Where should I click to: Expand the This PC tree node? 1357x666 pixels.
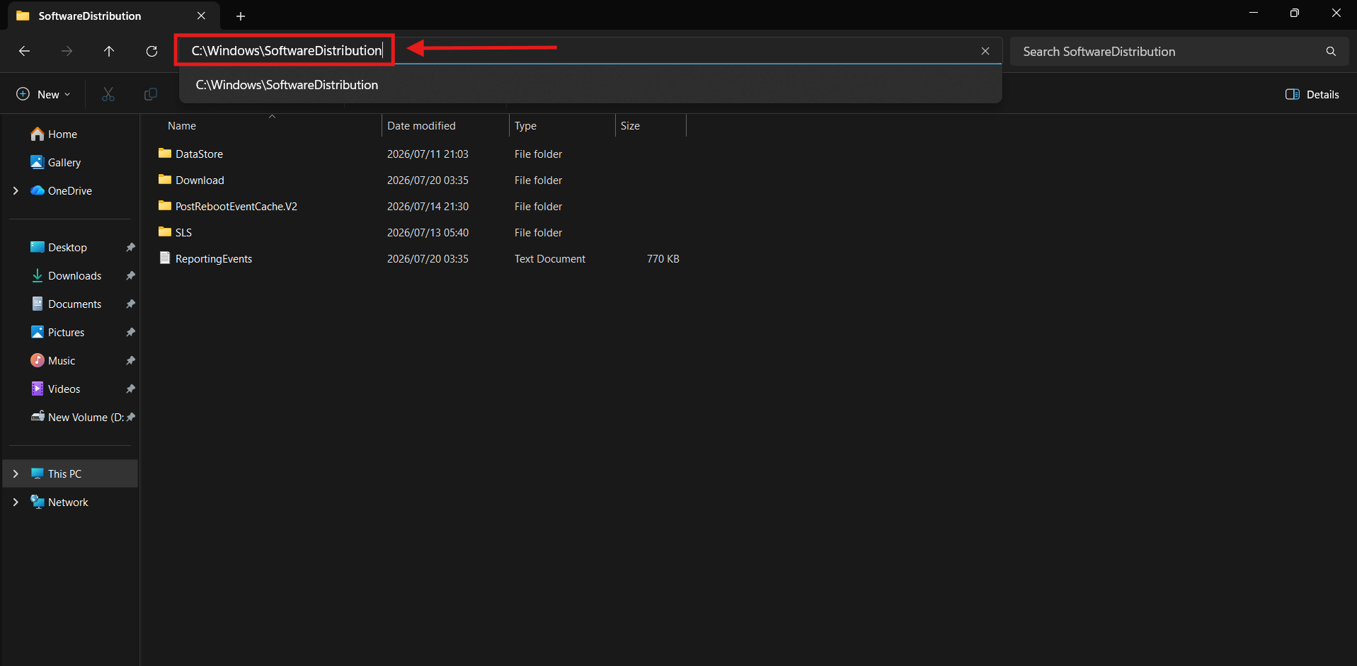tap(16, 473)
